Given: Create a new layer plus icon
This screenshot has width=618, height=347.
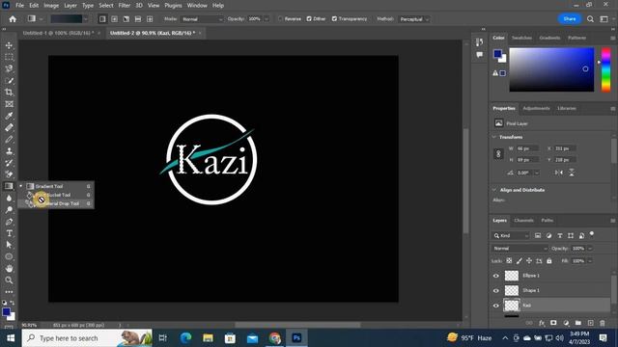Looking at the screenshot, I should (x=590, y=323).
